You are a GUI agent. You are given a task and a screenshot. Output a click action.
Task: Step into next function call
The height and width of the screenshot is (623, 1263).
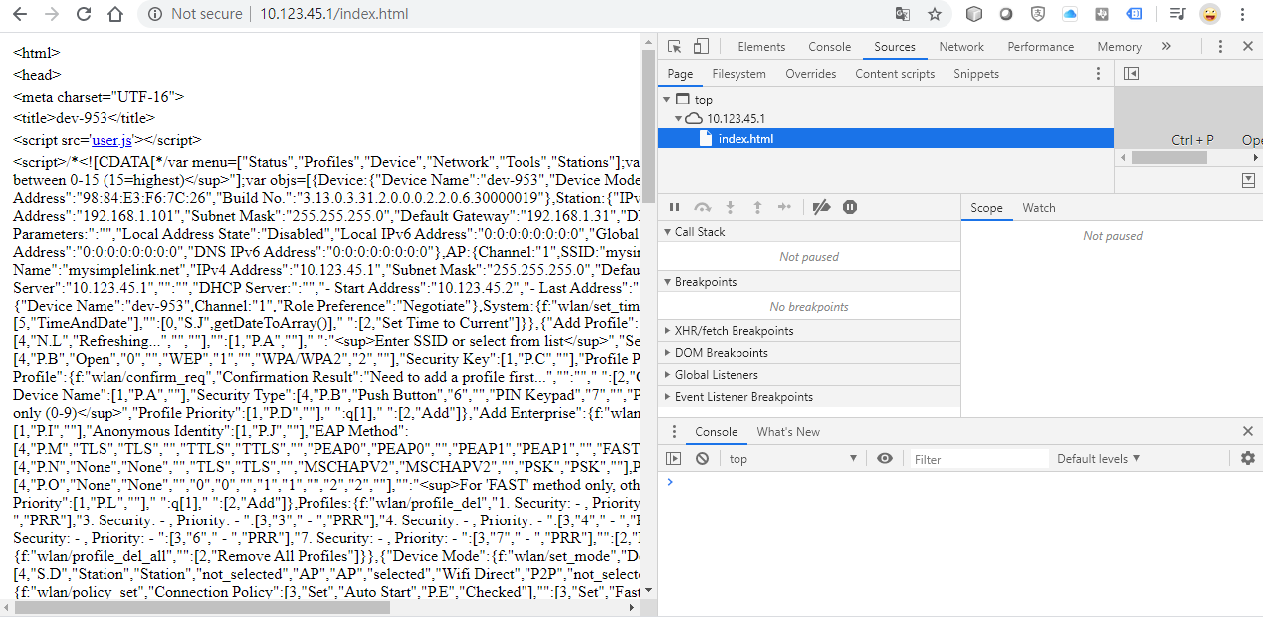[730, 207]
